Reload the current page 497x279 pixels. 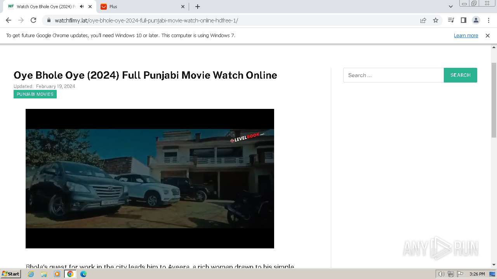[x=33, y=20]
